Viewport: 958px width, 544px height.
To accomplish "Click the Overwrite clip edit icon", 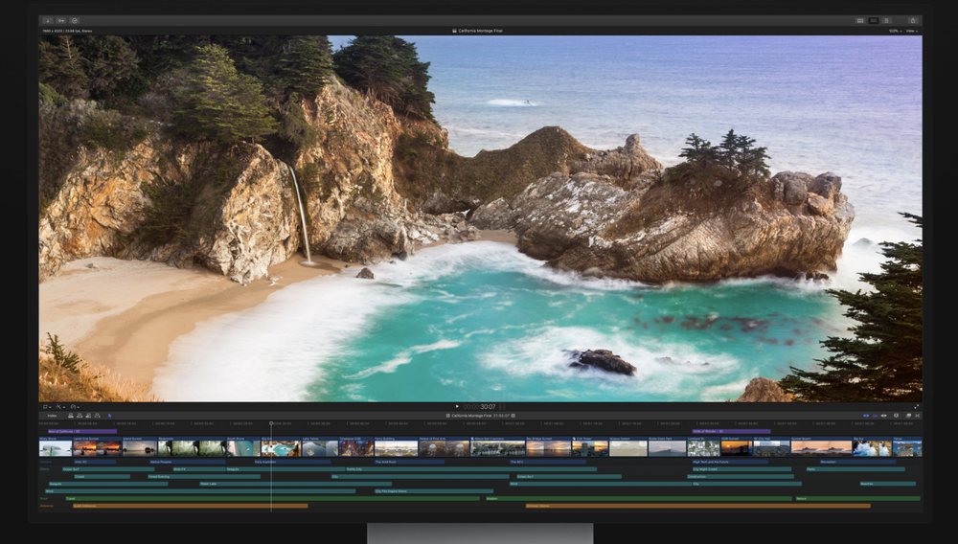I will pos(97,415).
